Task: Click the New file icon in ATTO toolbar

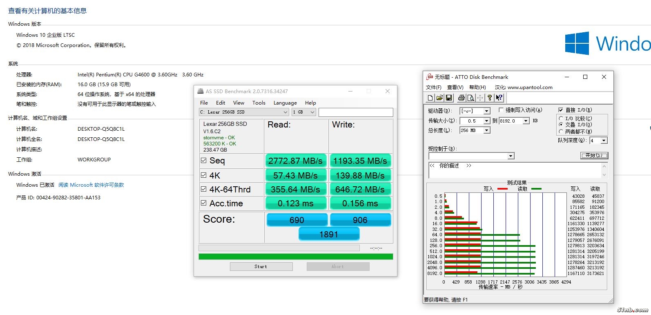Action: click(x=430, y=98)
